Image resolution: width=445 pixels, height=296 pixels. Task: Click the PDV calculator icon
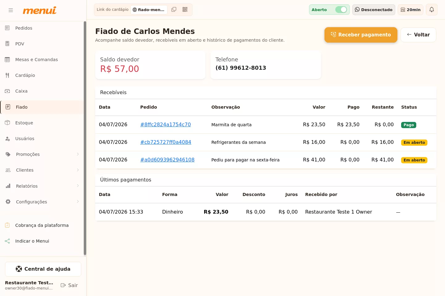(7, 44)
